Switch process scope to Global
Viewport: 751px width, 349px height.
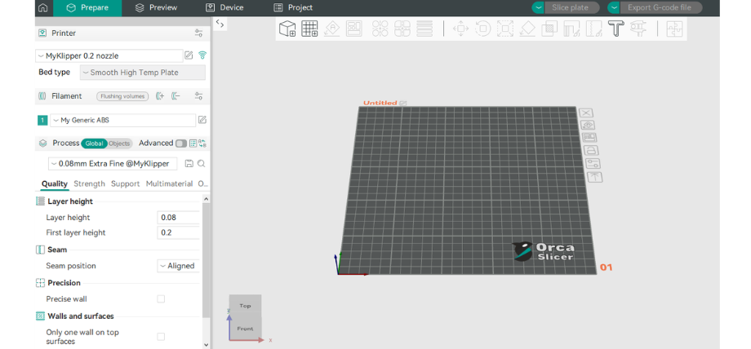click(x=95, y=144)
